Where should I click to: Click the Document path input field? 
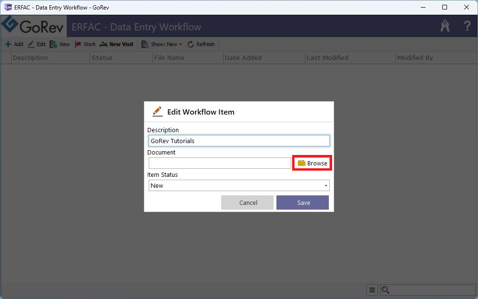click(220, 163)
